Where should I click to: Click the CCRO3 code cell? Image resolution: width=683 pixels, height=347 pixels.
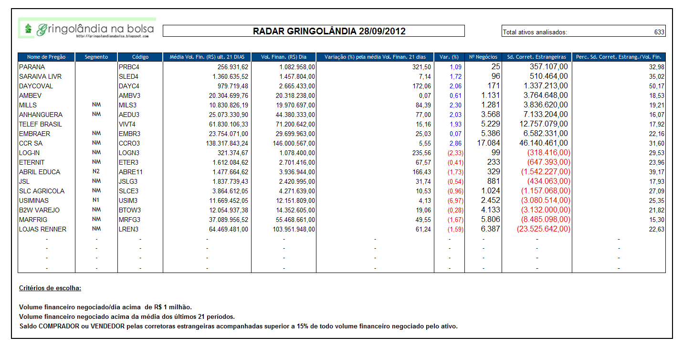point(129,143)
